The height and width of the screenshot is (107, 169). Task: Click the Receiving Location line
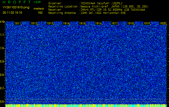[98, 6]
